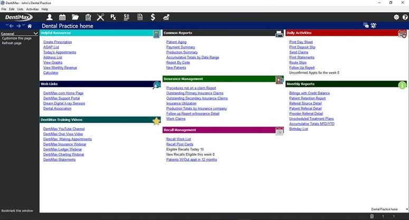
Task: Collapse the General sidebar section
Action: point(36,34)
